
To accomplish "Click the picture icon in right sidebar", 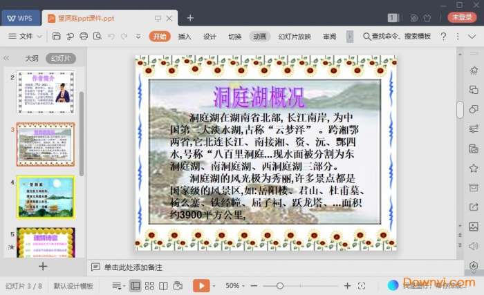I will point(474,227).
